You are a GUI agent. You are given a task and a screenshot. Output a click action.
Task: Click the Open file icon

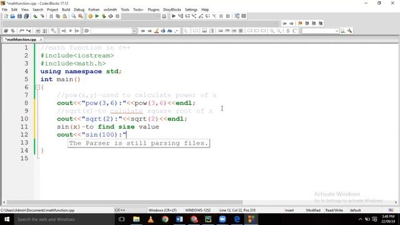[12, 16]
